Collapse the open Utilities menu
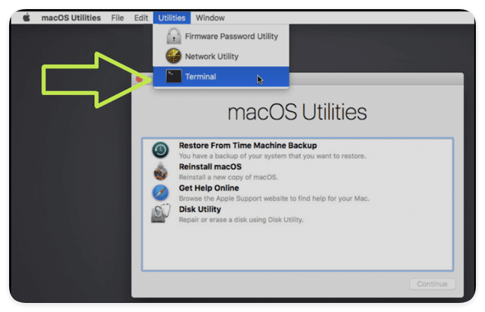Image resolution: width=485 pixels, height=312 pixels. point(172,18)
